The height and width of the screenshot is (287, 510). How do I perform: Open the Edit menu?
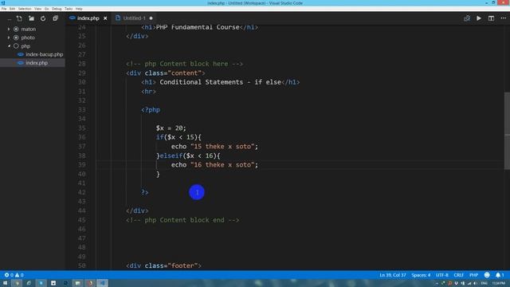coord(12,9)
